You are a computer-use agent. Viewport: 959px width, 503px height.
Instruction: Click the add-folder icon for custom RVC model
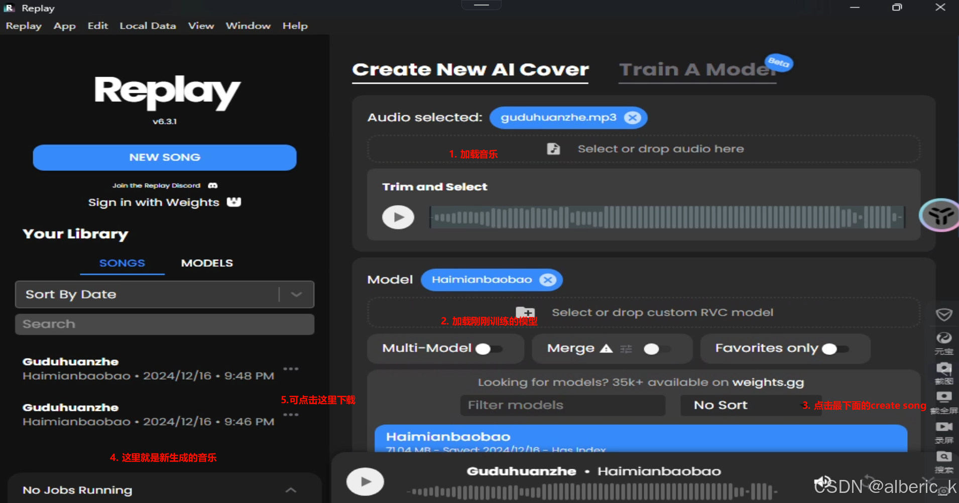coord(525,312)
